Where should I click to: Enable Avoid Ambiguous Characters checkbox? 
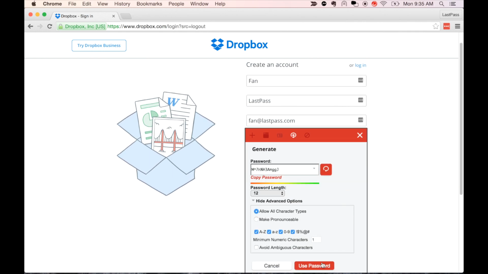coord(256,248)
